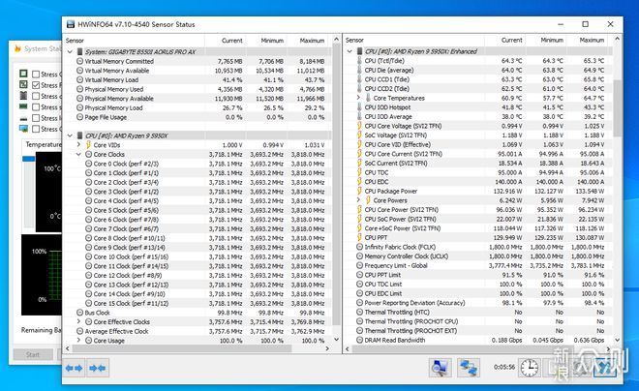The height and width of the screenshot is (391, 639).
Task: Click chip icon of System: GIGABYTE B550I group
Action: click(x=79, y=51)
